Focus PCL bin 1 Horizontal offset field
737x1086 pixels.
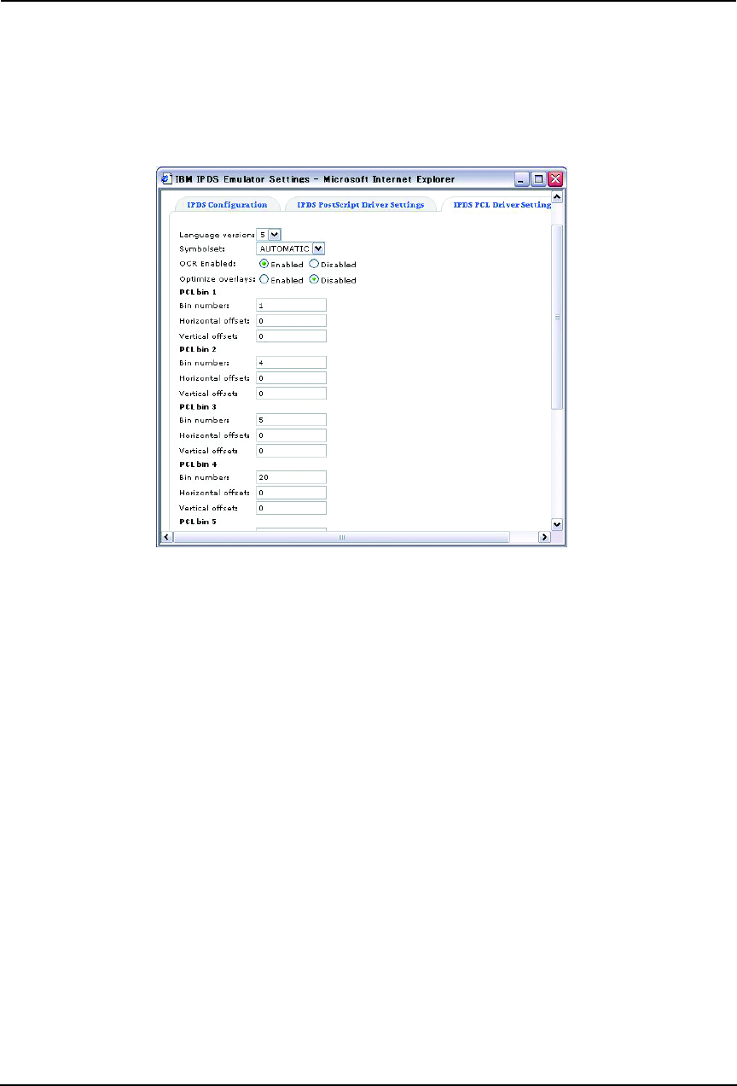pos(292,320)
